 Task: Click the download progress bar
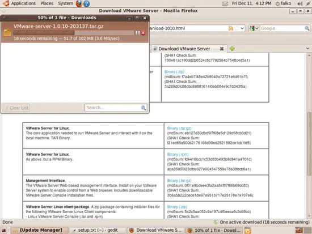tap(74, 33)
